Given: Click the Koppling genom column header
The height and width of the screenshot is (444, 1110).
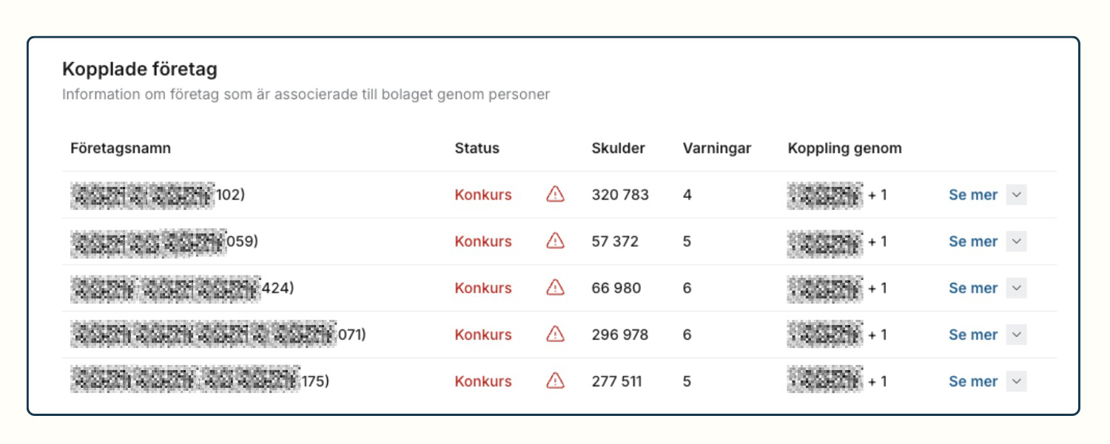Looking at the screenshot, I should pyautogui.click(x=844, y=148).
